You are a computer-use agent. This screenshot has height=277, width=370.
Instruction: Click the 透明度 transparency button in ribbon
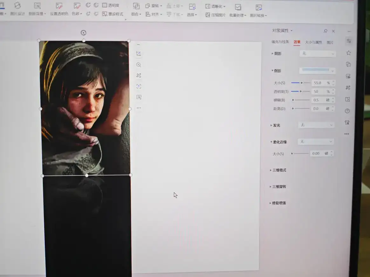pos(111,5)
